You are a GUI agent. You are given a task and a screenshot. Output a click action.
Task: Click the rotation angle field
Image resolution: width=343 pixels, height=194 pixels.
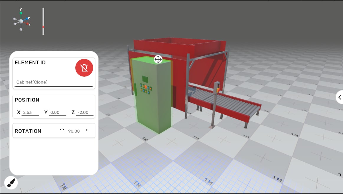[75, 131]
